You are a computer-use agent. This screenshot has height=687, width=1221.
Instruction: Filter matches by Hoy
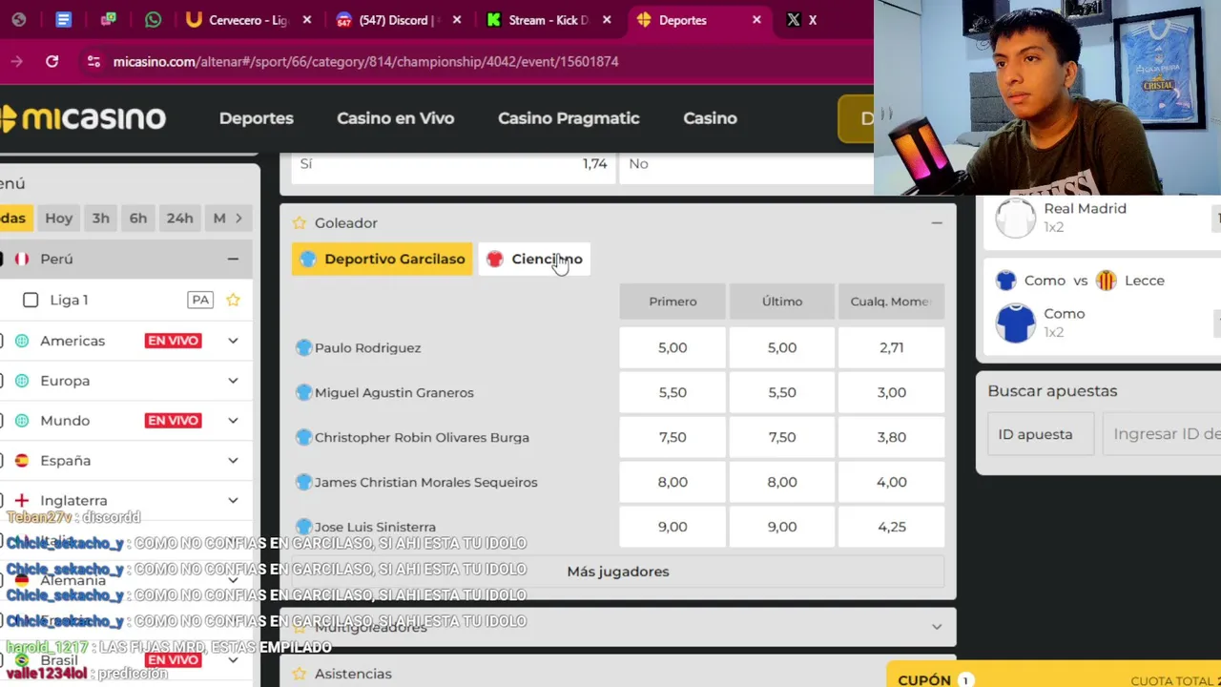click(x=58, y=218)
